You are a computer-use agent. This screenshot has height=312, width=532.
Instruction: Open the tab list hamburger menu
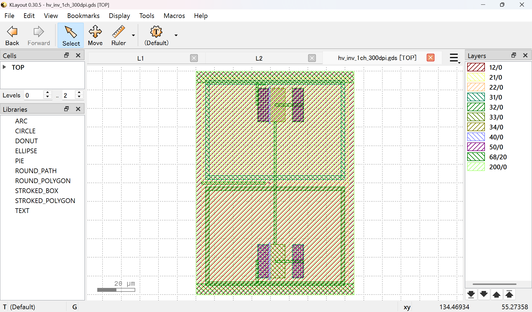pos(454,58)
